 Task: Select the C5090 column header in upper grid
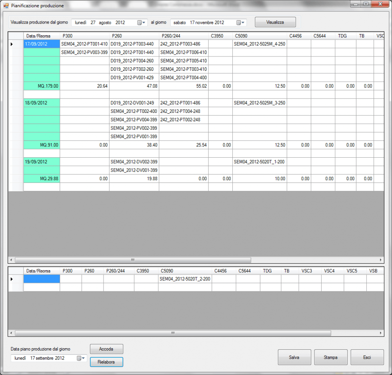click(259, 36)
